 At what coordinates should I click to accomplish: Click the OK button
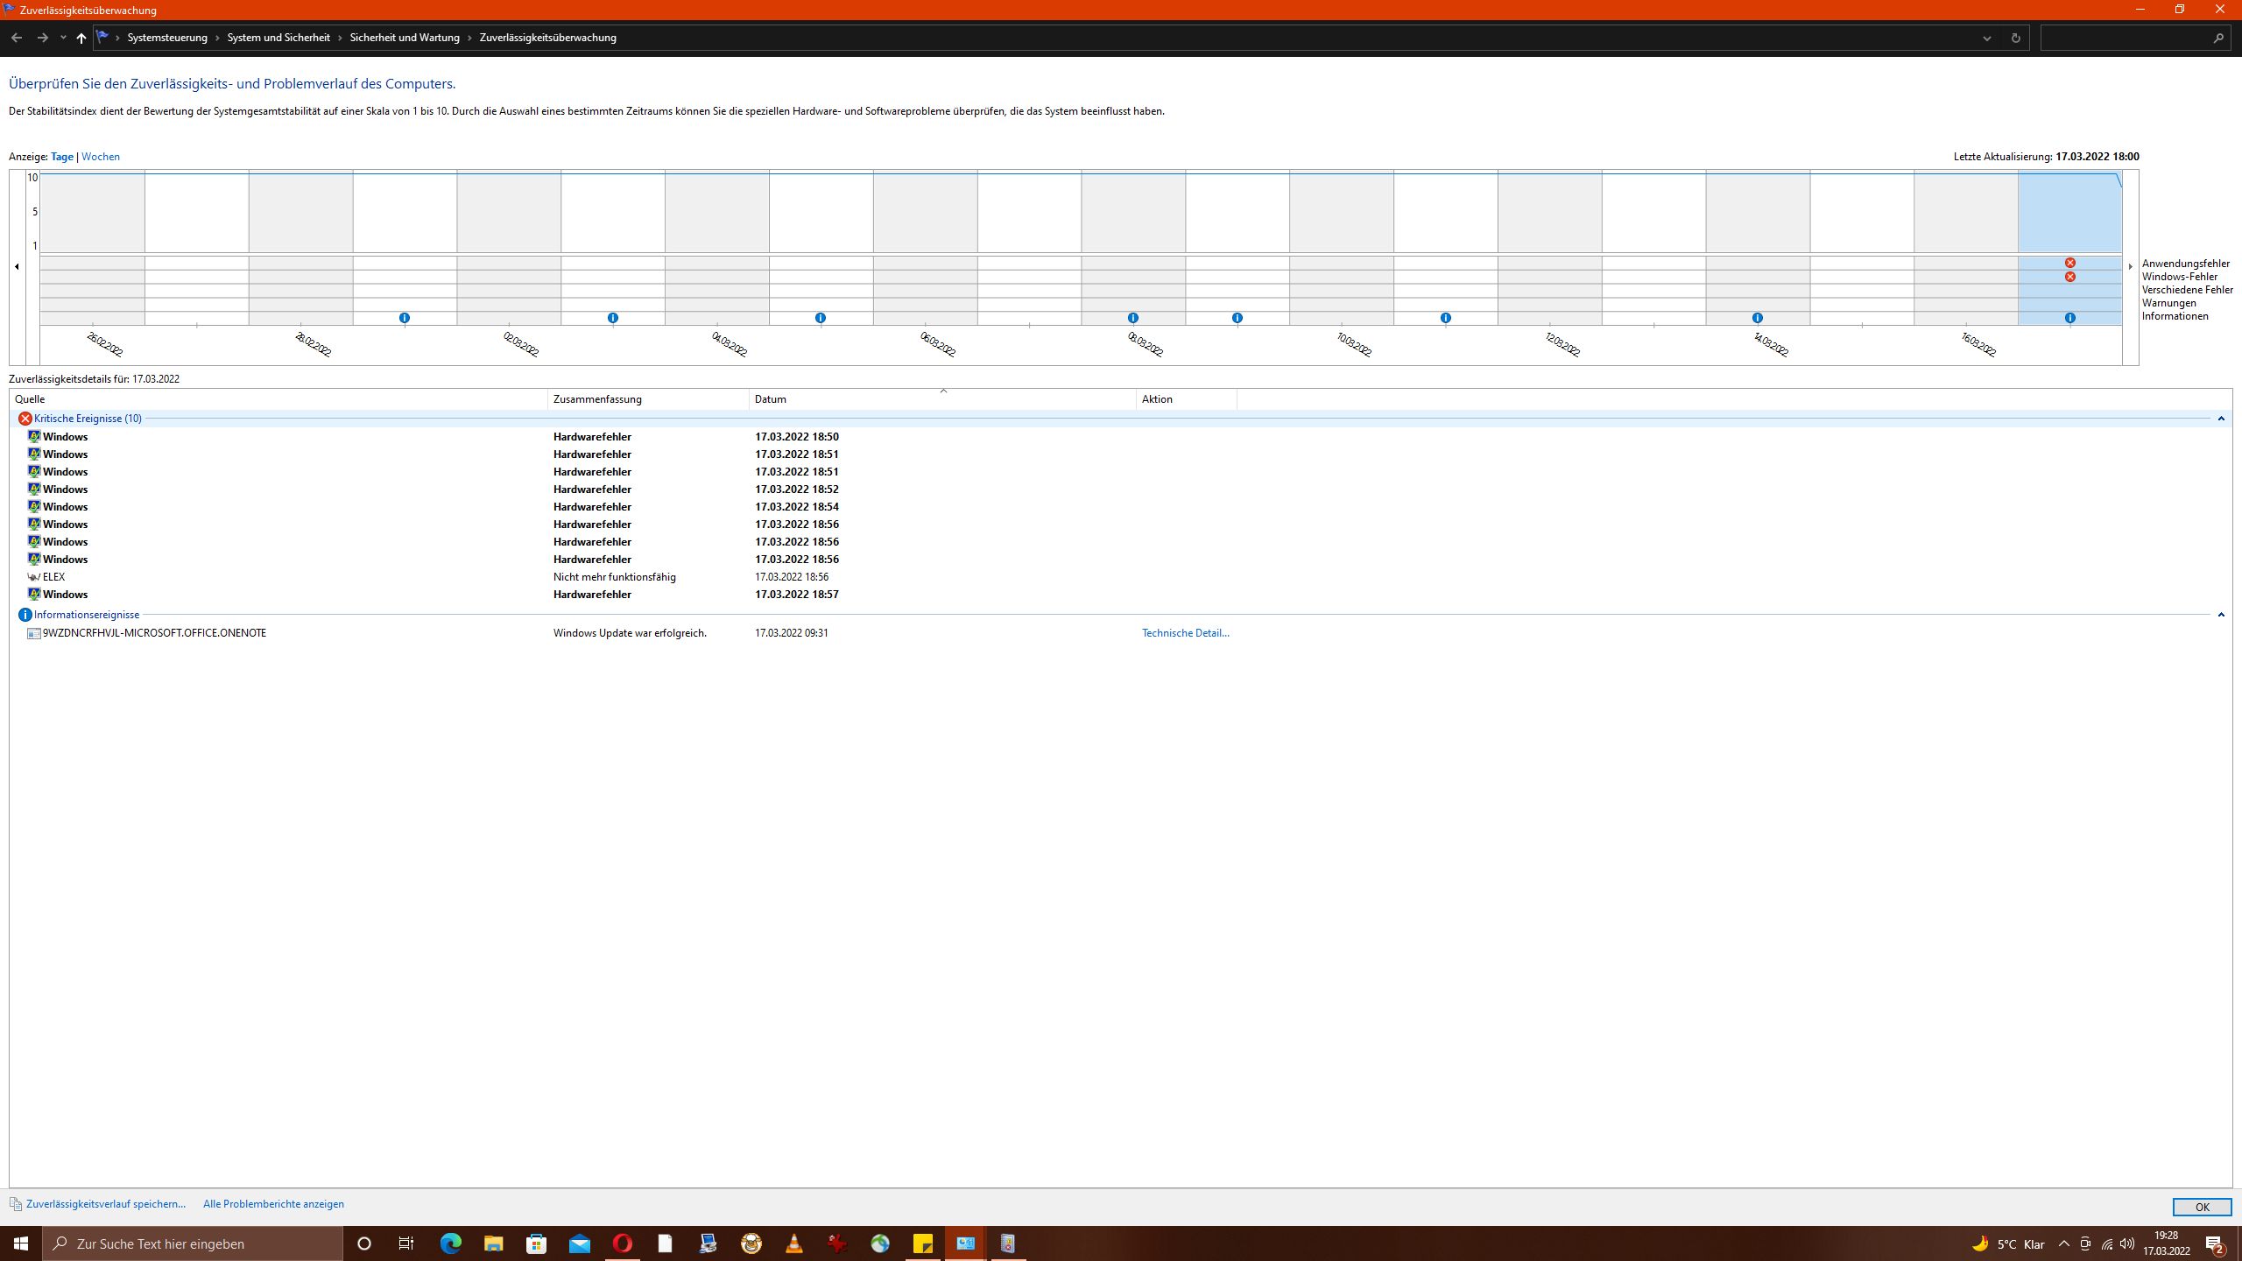pyautogui.click(x=2201, y=1207)
